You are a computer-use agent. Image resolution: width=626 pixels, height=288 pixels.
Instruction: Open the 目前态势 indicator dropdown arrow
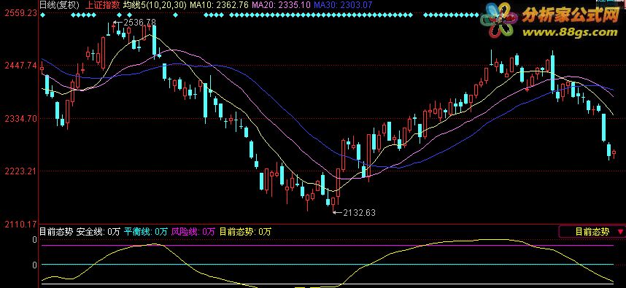[620, 231]
